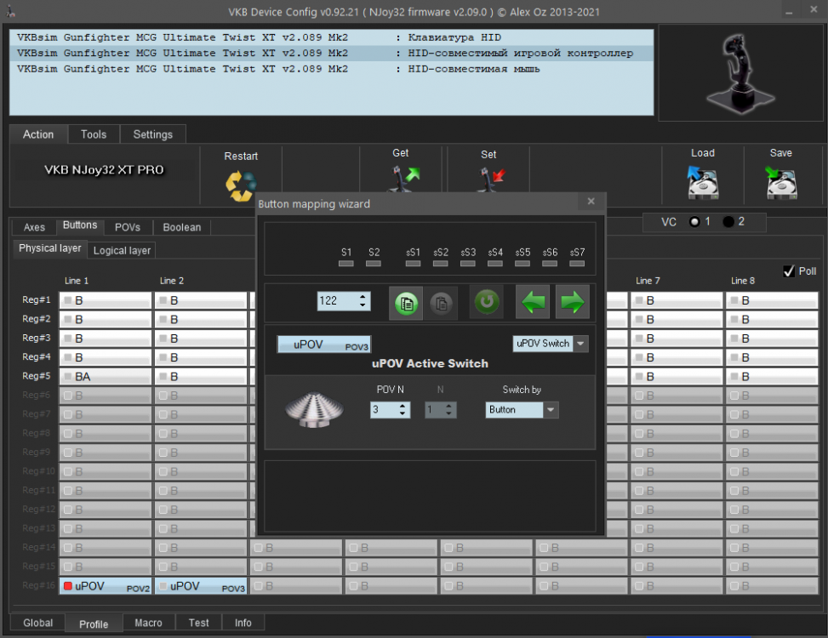Click the uPOV POV3 button in the wizard
This screenshot has width=828, height=638.
(323, 344)
